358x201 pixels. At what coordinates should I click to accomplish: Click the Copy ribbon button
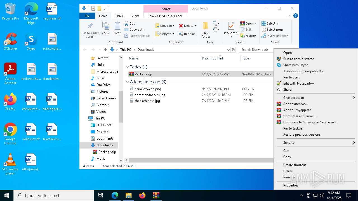[x=105, y=28]
